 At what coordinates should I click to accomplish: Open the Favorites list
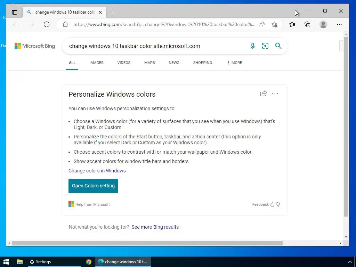[x=292, y=24]
